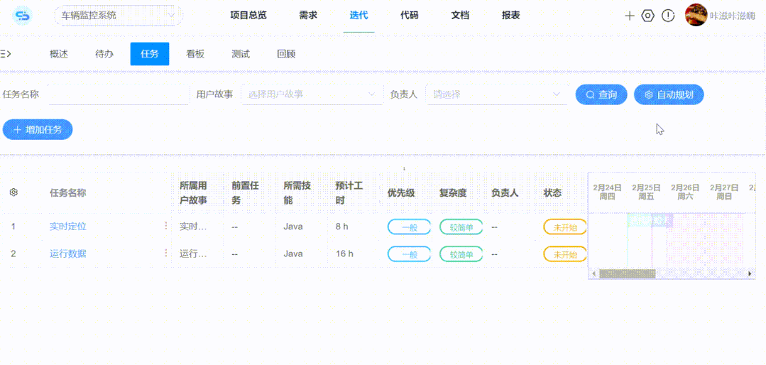Open the 报表 menu
This screenshot has height=365, width=766.
point(511,15)
